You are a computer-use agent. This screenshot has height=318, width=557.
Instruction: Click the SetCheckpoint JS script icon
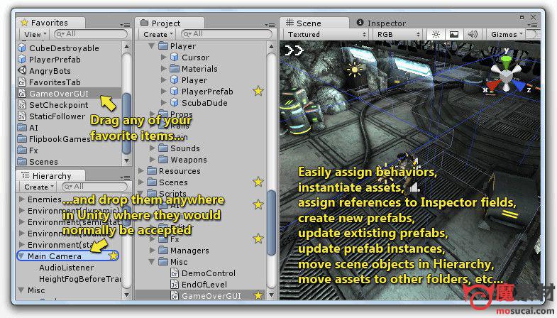pyautogui.click(x=22, y=105)
